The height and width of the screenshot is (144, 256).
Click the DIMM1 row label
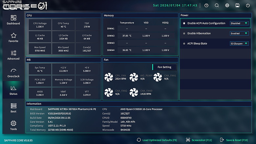click(111, 29)
